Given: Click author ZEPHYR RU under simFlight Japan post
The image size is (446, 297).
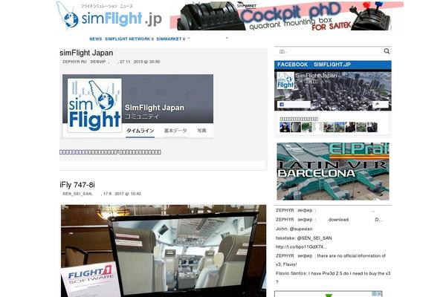Looking at the screenshot, I should click(x=84, y=62).
